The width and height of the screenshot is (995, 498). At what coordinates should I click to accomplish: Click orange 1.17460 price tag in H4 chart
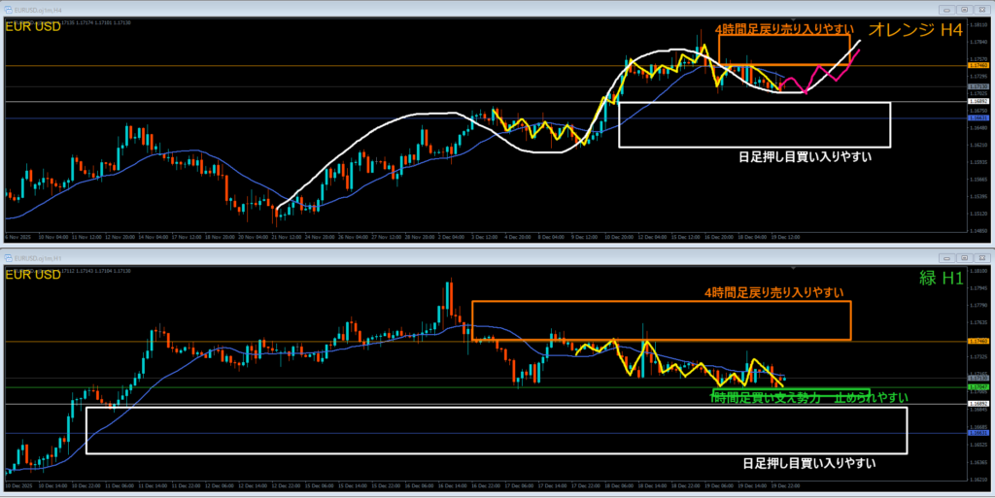click(x=978, y=65)
